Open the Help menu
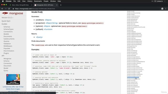This screenshot has height=94, width=168. tap(59, 1)
